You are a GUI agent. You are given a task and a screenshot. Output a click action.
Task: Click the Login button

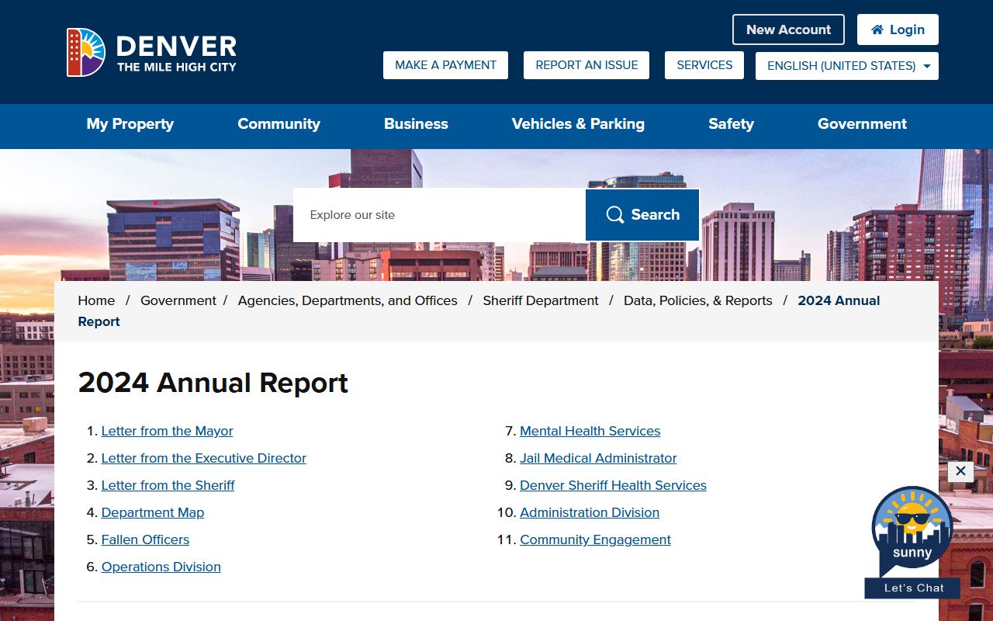click(898, 29)
